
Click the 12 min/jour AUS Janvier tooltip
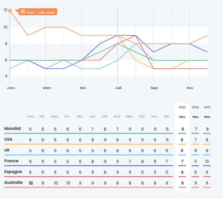pyautogui.click(x=38, y=12)
